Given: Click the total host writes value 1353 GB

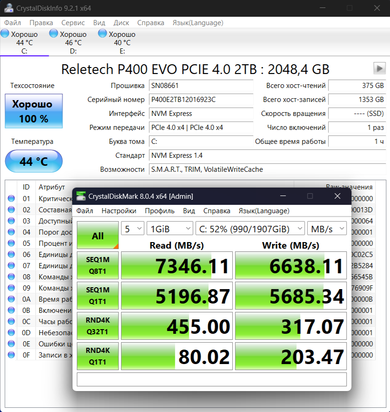Looking at the screenshot, I should point(357,99).
